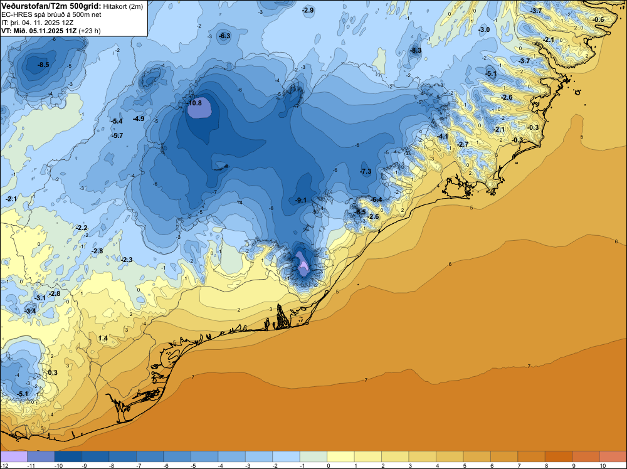Image resolution: width=627 pixels, height=469 pixels.
Task: Click the -2.9 reading near top
Action: [308, 11]
